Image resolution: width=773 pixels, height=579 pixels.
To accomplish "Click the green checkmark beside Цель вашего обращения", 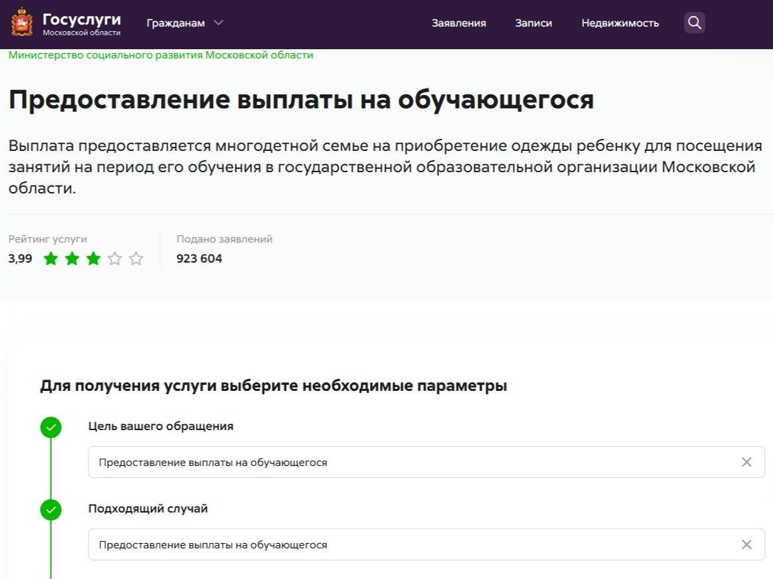I will click(x=52, y=426).
